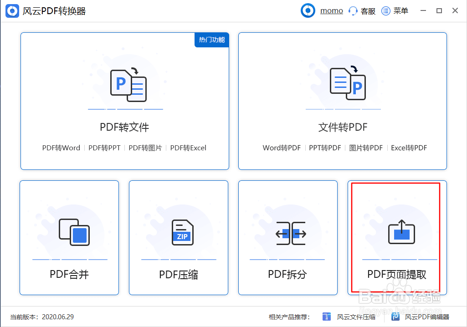The height and width of the screenshot is (327, 467).
Task: Open the PDF页面提取 label
Action: pos(397,274)
